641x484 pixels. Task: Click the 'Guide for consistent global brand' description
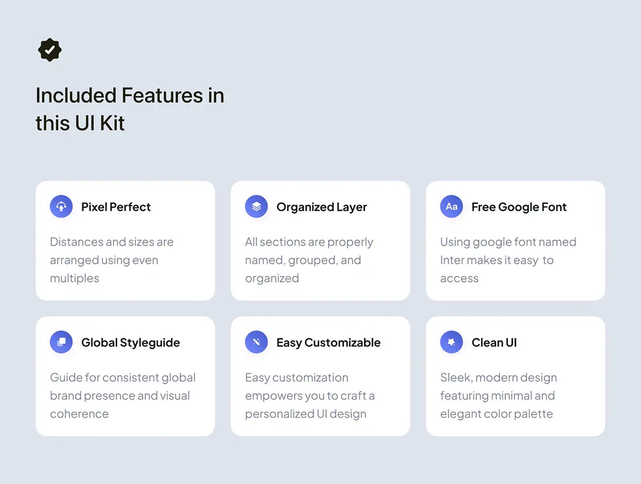click(122, 395)
